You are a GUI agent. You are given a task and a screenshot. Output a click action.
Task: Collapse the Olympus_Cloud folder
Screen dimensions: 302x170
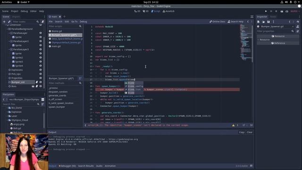8,120
